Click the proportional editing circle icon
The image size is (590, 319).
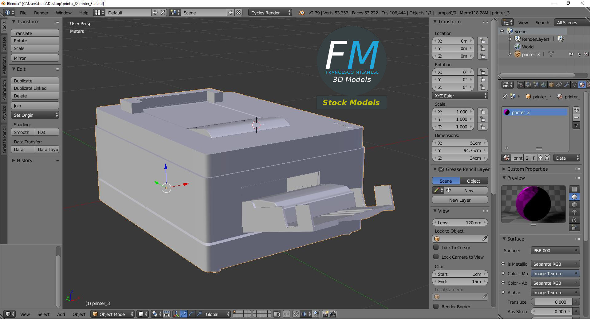(286, 314)
